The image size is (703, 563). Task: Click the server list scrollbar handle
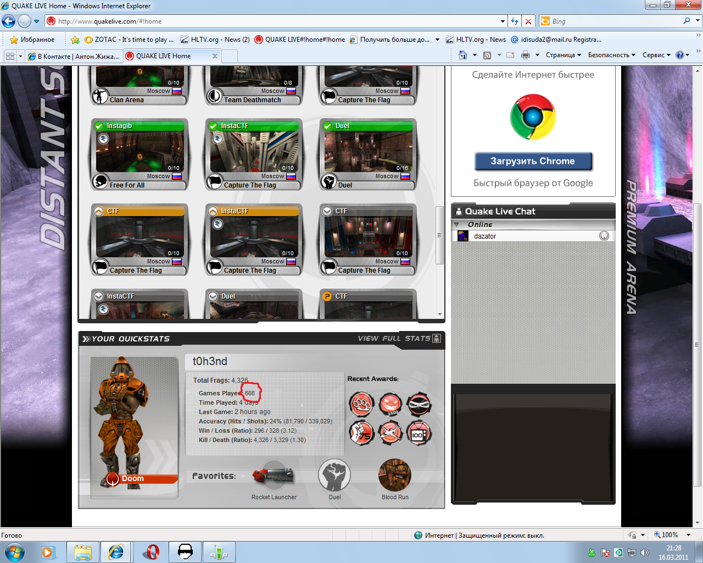[x=439, y=235]
